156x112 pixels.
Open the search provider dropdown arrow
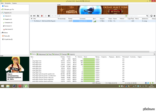(128, 16)
